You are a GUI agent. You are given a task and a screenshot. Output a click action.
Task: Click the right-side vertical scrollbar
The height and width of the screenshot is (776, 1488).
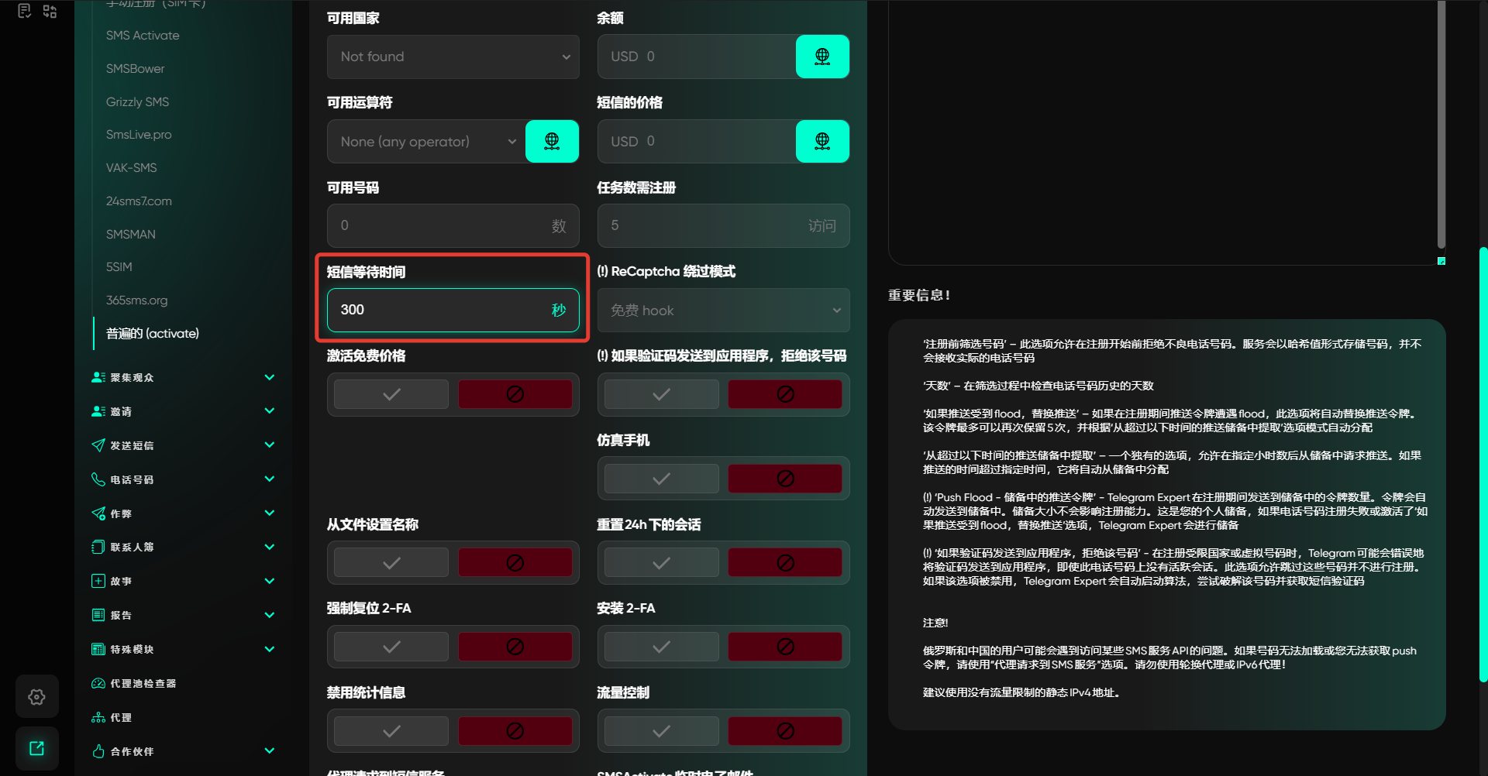coord(1483,465)
